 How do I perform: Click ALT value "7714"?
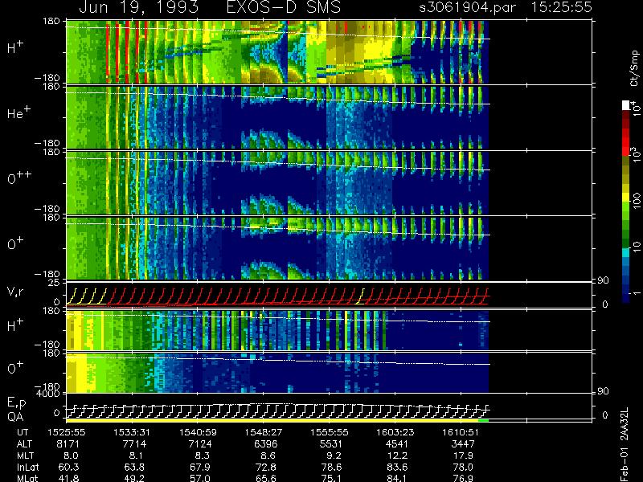point(134,444)
